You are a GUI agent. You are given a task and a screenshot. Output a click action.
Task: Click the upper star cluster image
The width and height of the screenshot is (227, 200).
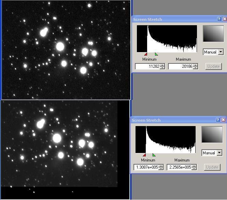pyautogui.click(x=66, y=50)
